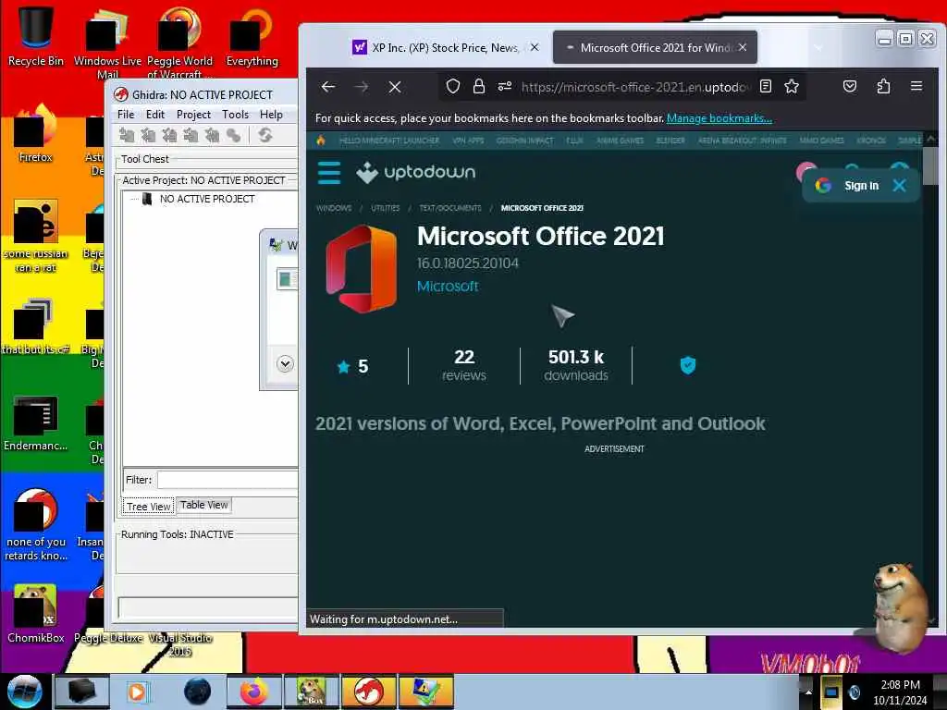Open the BLENDER link
Screen dimensions: 947x710
pyautogui.click(x=670, y=141)
